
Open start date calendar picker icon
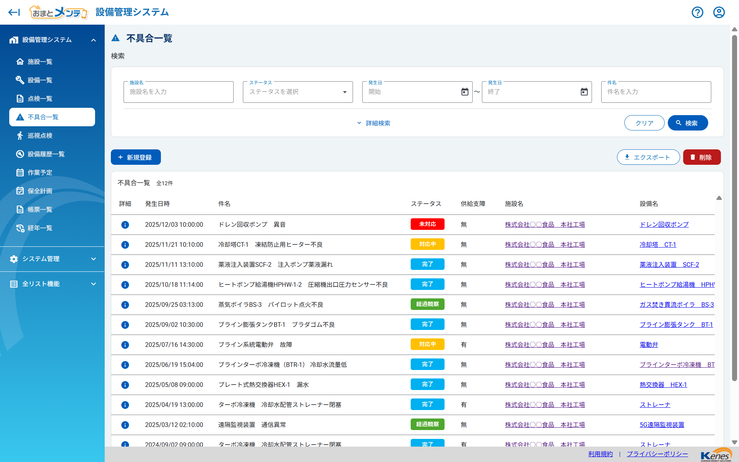click(465, 92)
